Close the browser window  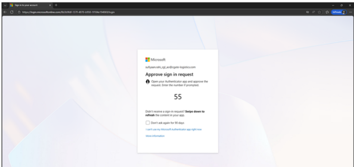(350, 5)
